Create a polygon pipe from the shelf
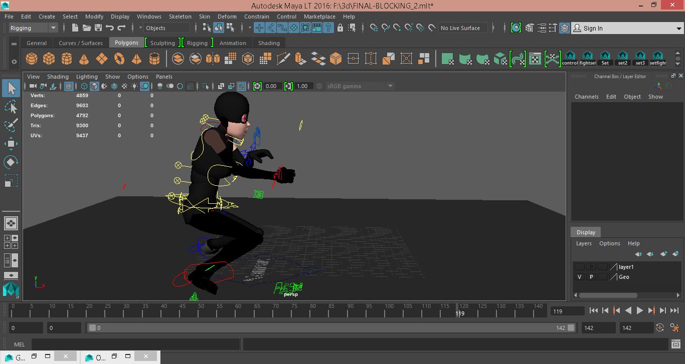 click(x=154, y=59)
